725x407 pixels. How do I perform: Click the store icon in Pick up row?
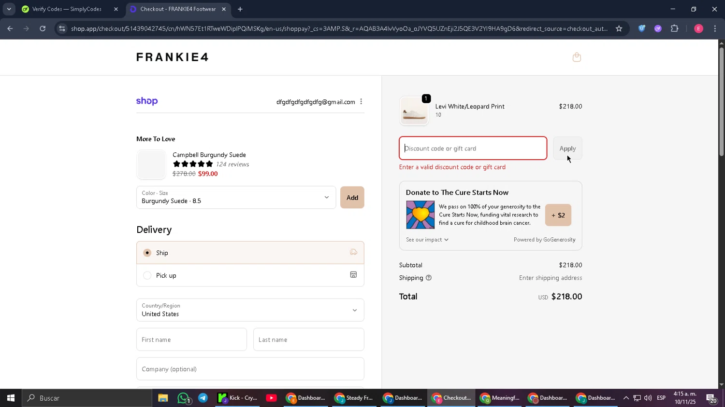click(x=353, y=275)
